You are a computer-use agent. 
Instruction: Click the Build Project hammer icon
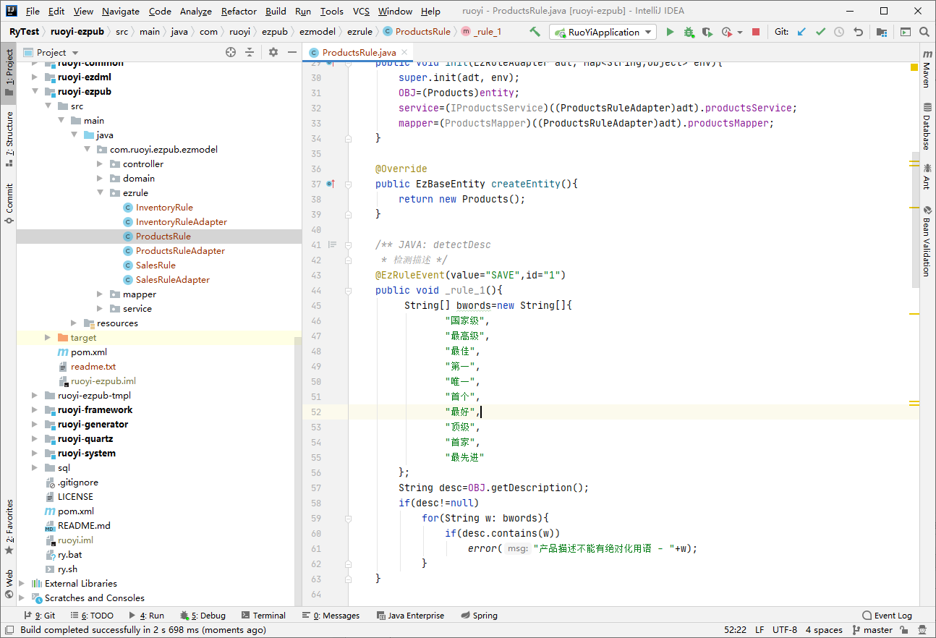tap(535, 32)
